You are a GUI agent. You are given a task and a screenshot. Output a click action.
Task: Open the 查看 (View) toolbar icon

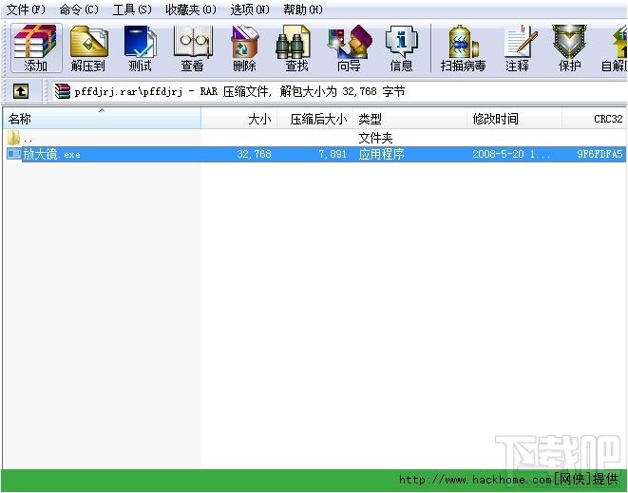tap(192, 47)
